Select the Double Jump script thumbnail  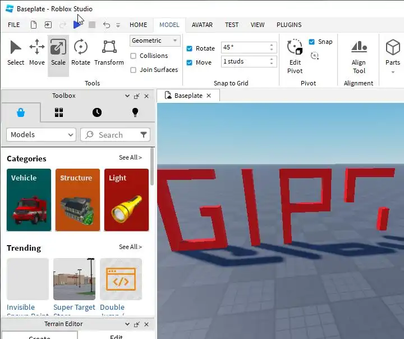(x=121, y=279)
